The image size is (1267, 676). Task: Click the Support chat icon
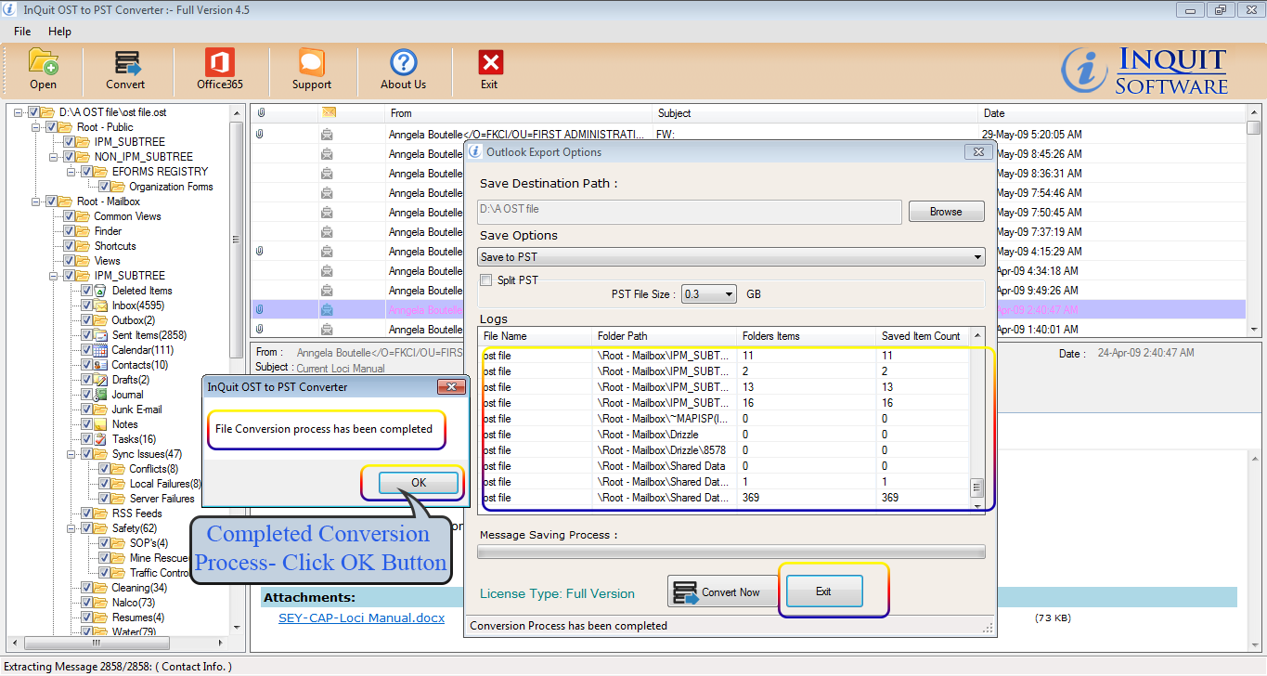click(x=311, y=63)
